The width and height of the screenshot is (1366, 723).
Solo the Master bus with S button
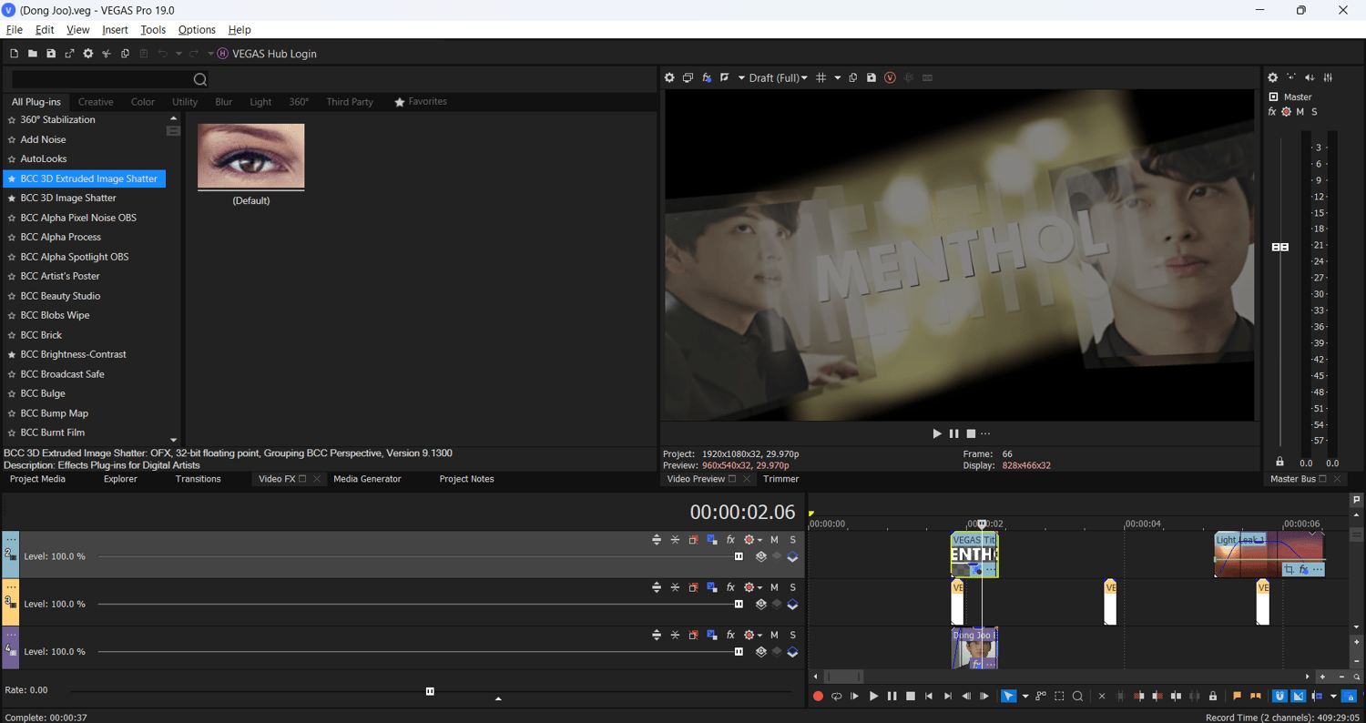pyautogui.click(x=1314, y=112)
